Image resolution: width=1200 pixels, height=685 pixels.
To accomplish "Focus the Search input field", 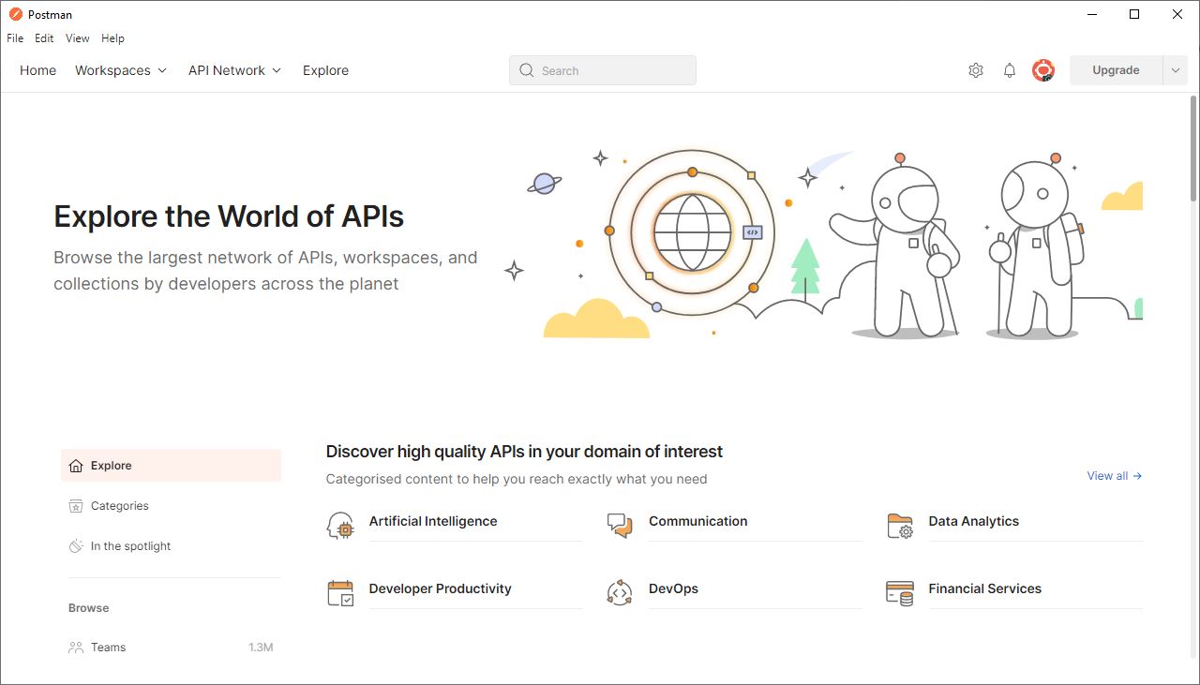I will tap(603, 70).
